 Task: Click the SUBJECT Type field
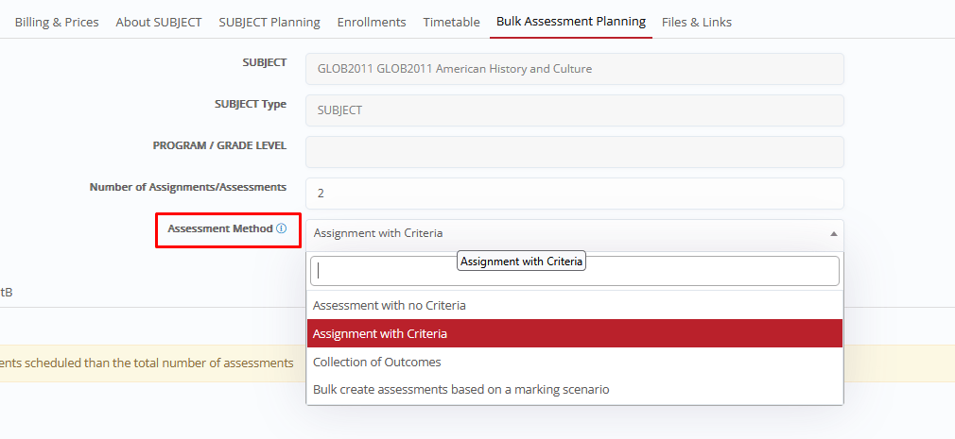(x=574, y=110)
